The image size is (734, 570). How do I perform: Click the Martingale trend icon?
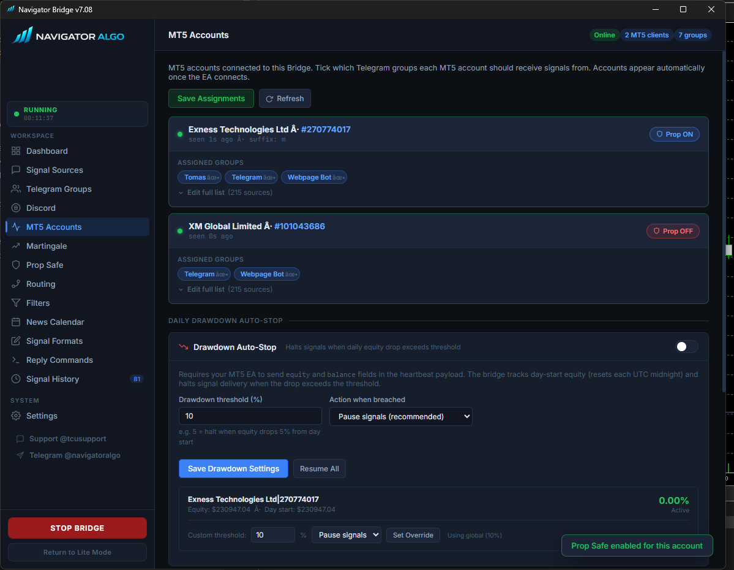(16, 246)
